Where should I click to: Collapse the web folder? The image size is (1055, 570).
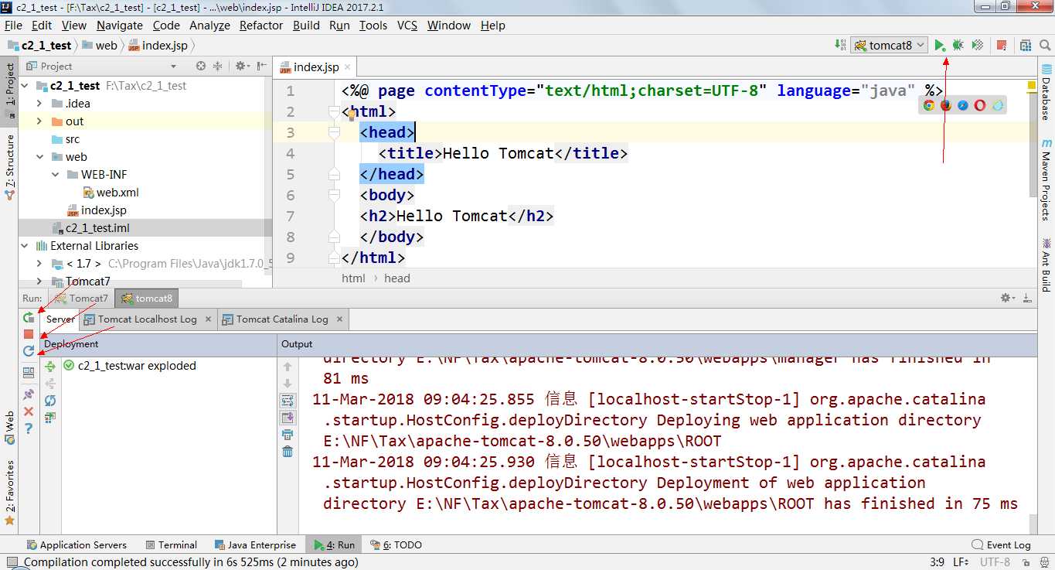[x=40, y=157]
